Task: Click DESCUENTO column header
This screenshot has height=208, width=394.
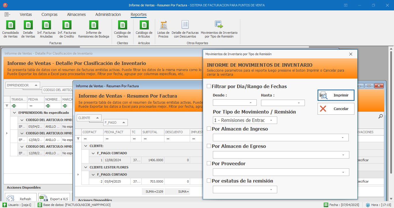Action: 177,132
